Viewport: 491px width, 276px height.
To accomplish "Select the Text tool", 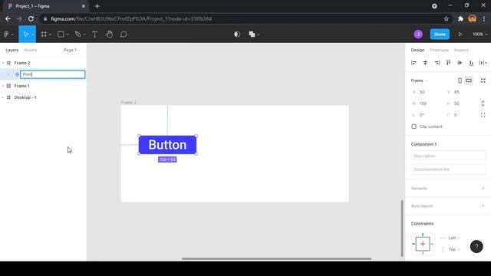I will coord(94,34).
